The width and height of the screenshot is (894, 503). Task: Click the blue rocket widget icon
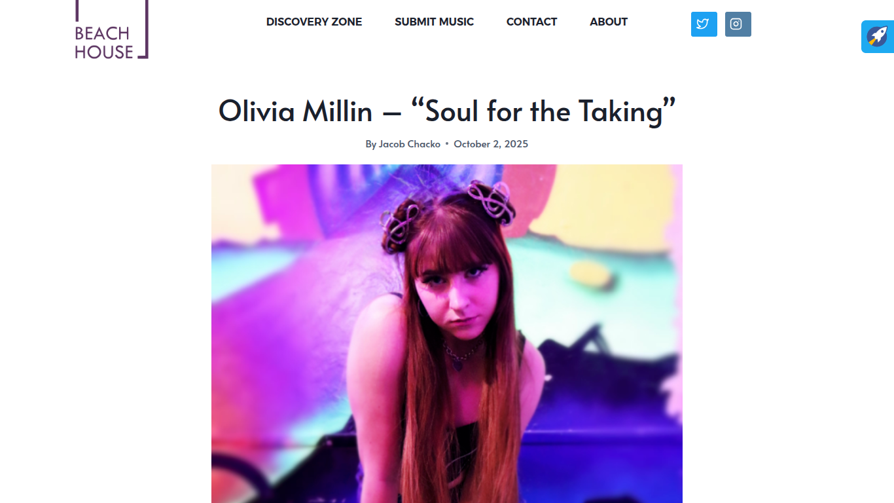coord(878,37)
